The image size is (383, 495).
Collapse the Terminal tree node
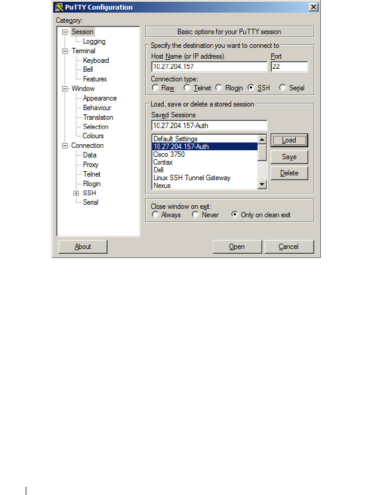click(65, 51)
